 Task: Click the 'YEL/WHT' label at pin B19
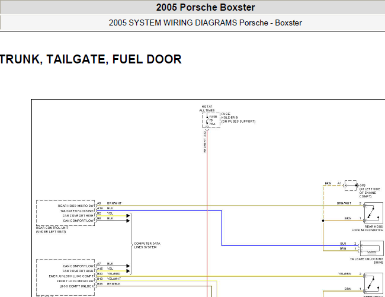click(x=114, y=279)
